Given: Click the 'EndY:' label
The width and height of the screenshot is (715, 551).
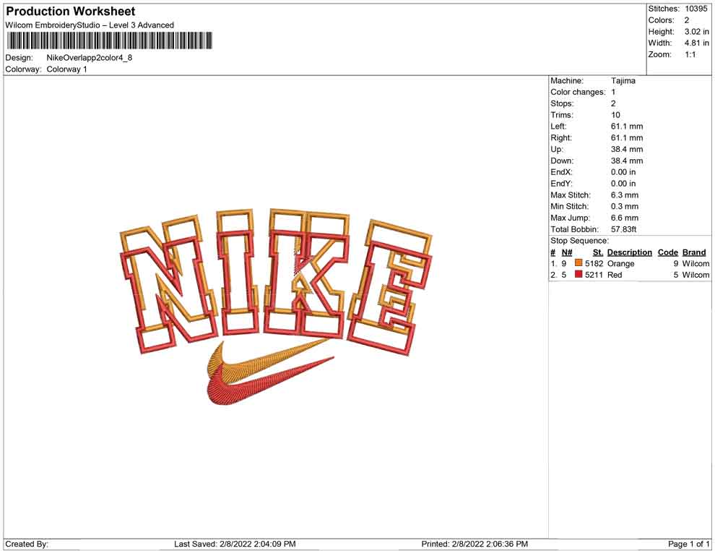Looking at the screenshot, I should 561,183.
